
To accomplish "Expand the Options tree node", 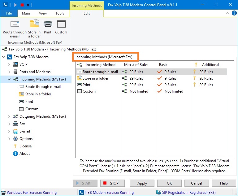I will pyautogui.click(x=9, y=139).
